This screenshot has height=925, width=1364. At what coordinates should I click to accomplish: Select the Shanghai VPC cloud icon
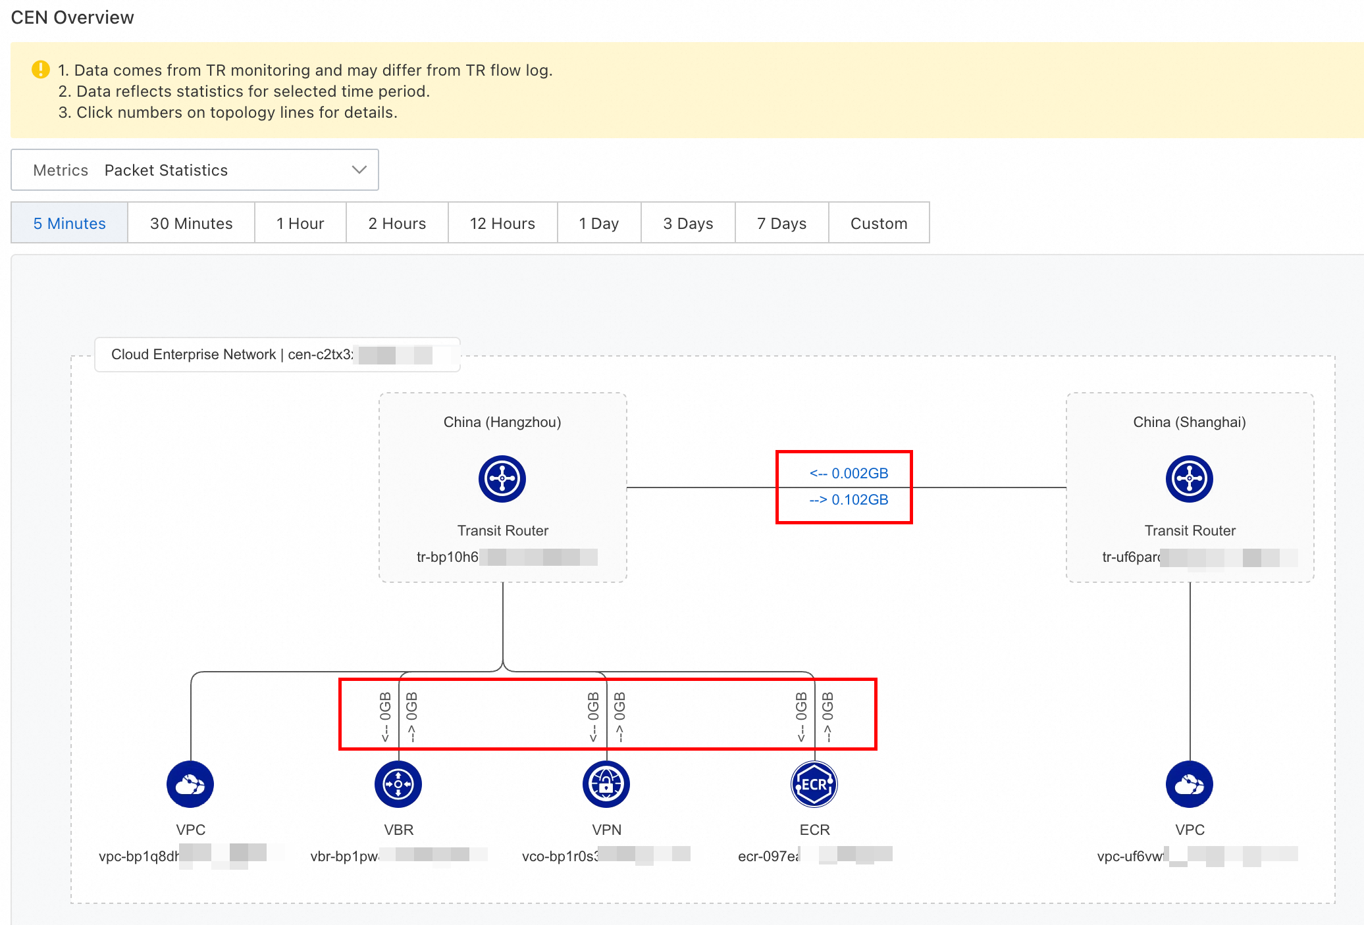(1189, 784)
